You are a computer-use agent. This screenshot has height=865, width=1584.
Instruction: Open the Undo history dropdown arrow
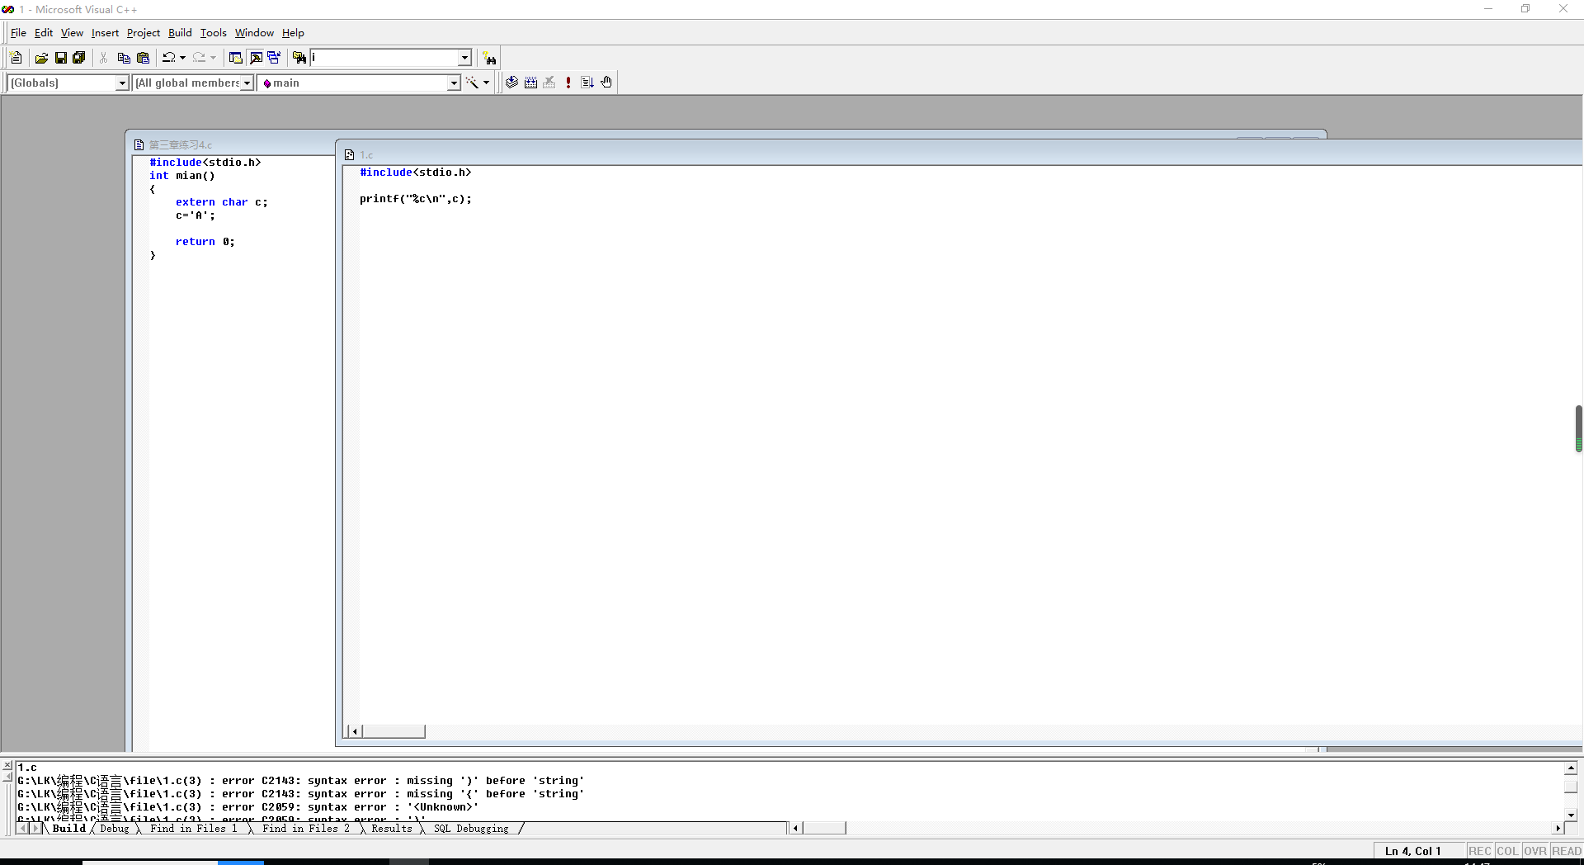tap(182, 58)
